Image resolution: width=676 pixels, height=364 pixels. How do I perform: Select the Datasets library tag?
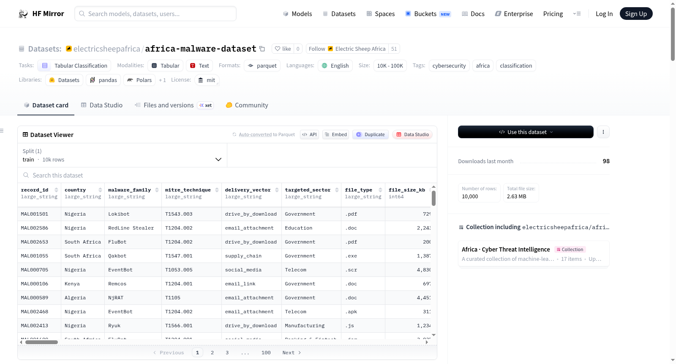(x=64, y=80)
